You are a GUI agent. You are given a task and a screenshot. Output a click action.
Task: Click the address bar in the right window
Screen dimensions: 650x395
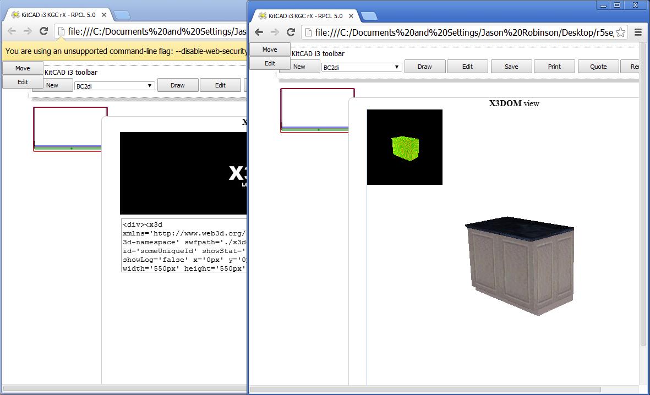(464, 32)
